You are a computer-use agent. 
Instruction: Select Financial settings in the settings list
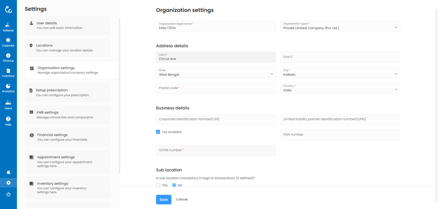67,137
